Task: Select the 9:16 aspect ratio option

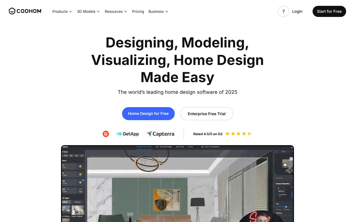Action: point(66,156)
